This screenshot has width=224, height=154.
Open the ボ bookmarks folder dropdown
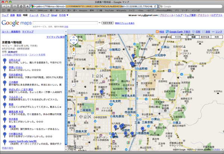click(15, 10)
